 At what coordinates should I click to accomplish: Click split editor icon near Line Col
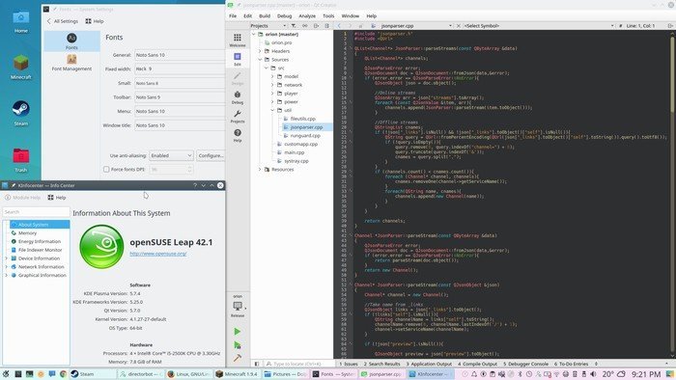click(x=670, y=26)
